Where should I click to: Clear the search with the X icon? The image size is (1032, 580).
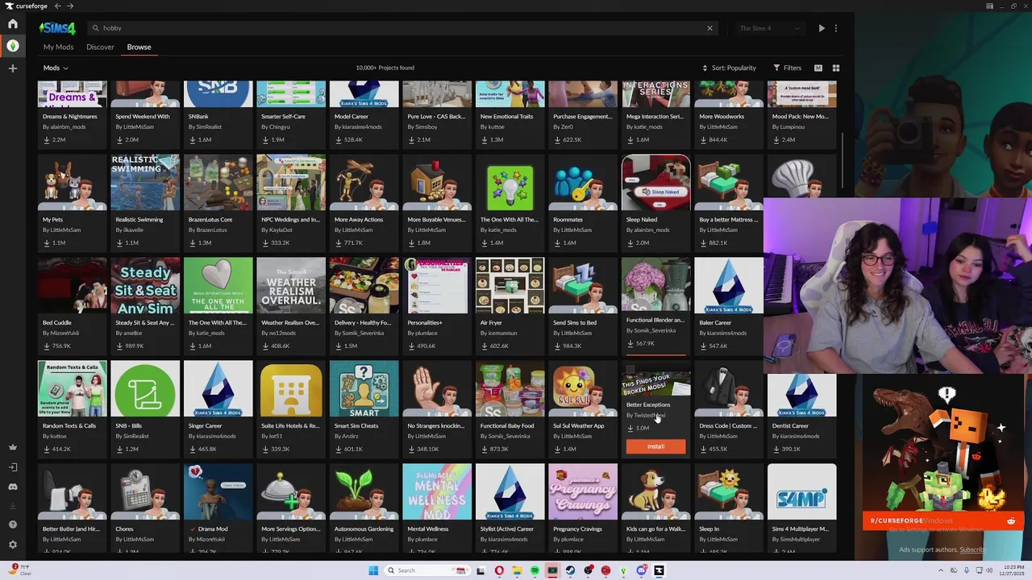coord(709,28)
